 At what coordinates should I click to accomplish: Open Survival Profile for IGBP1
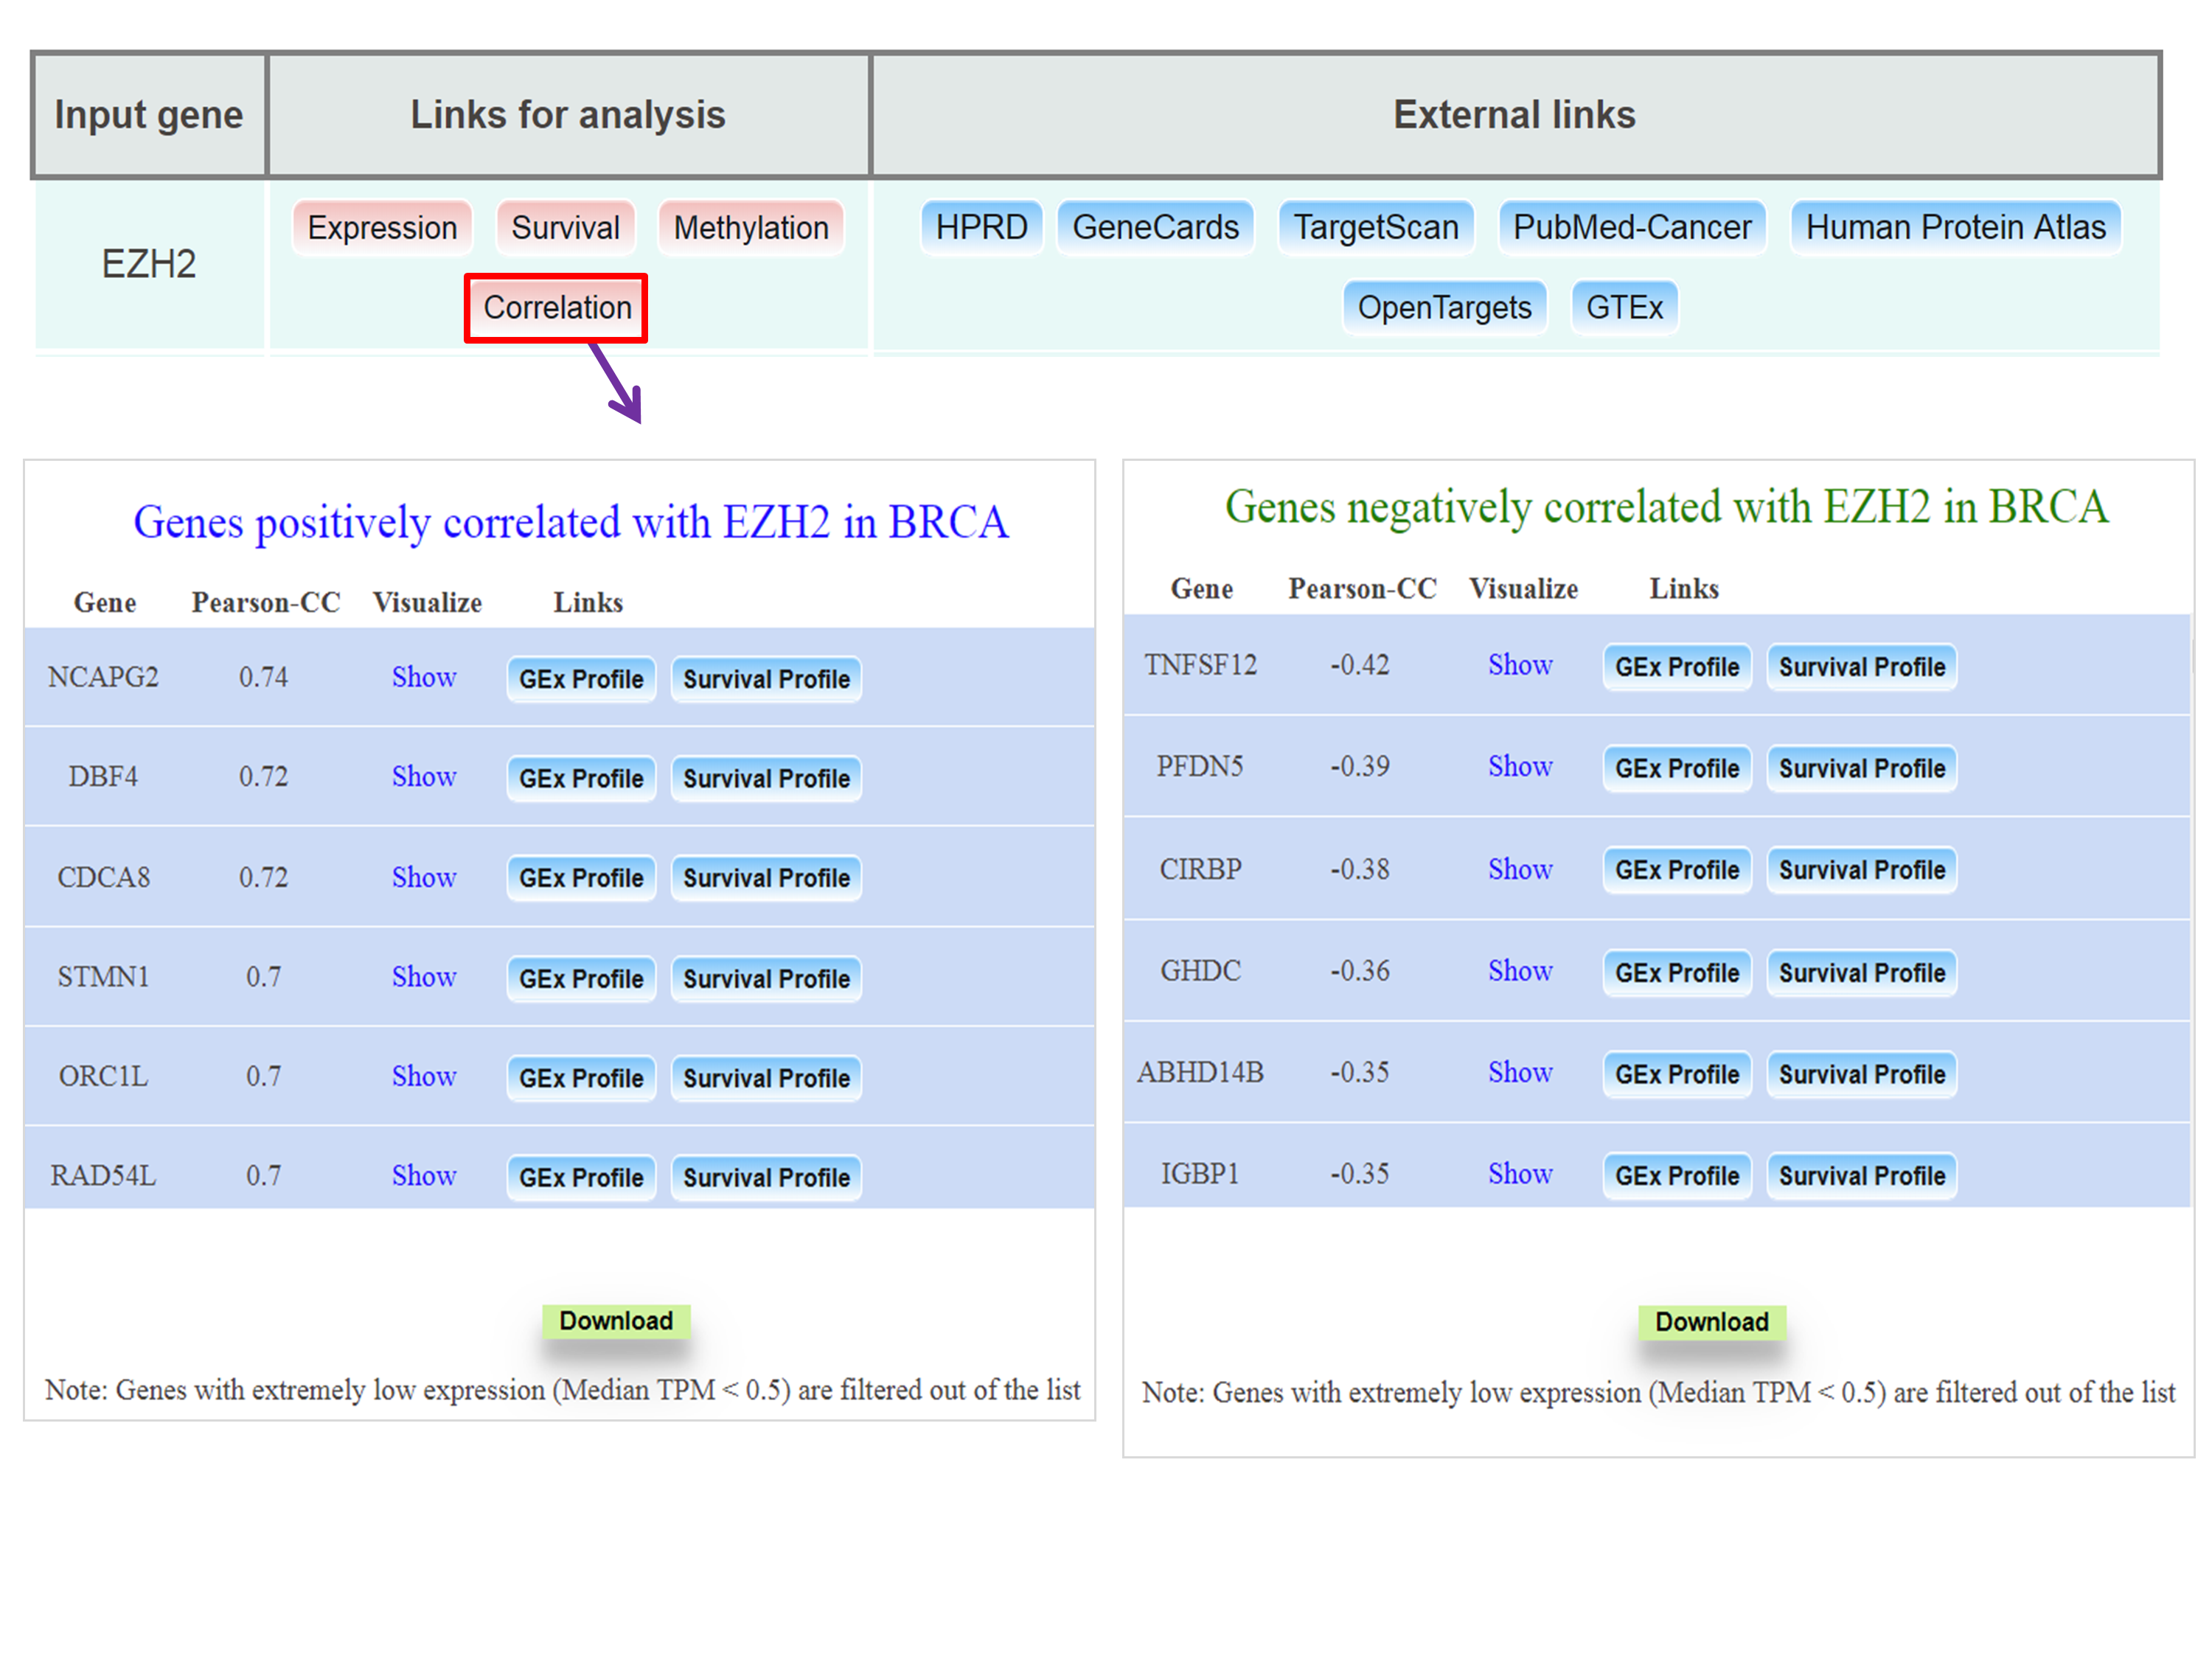[1861, 1175]
